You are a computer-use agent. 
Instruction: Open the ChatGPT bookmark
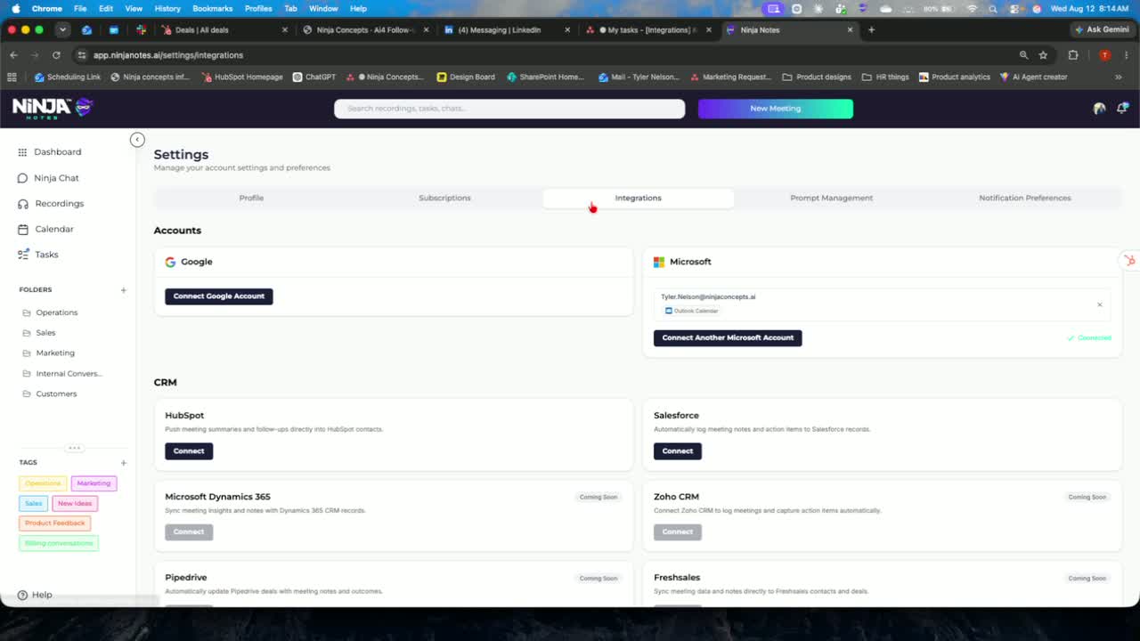[x=314, y=77]
